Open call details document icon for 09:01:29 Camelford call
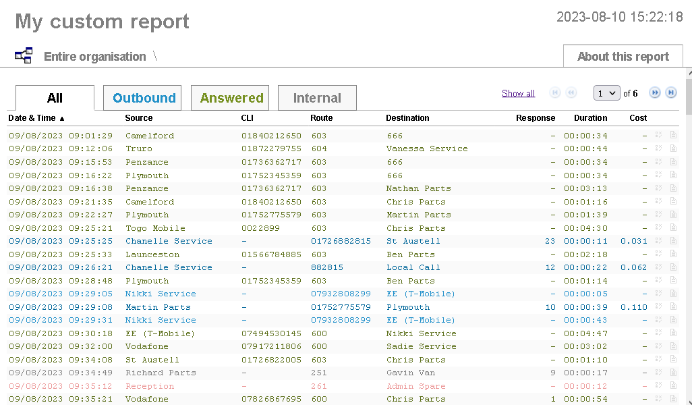The width and height of the screenshot is (692, 405). pyautogui.click(x=673, y=136)
